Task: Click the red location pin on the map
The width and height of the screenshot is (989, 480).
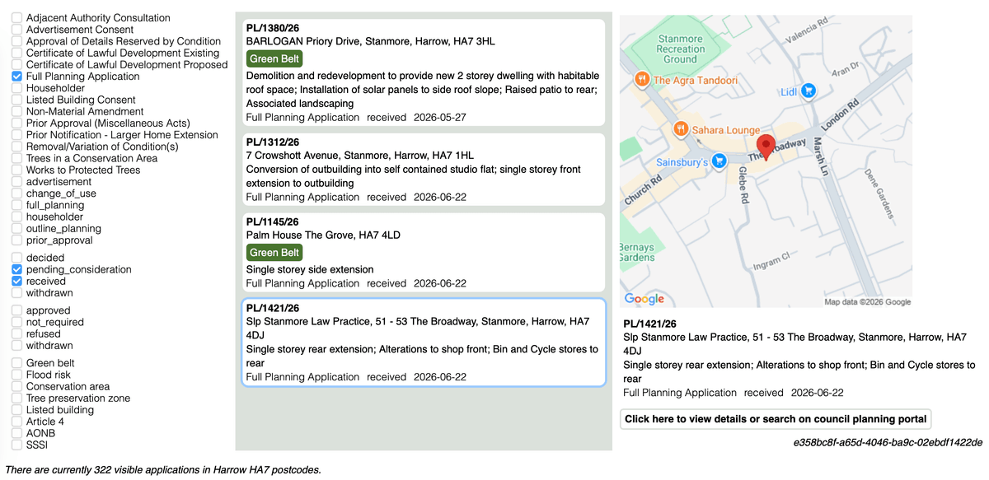Action: click(766, 147)
